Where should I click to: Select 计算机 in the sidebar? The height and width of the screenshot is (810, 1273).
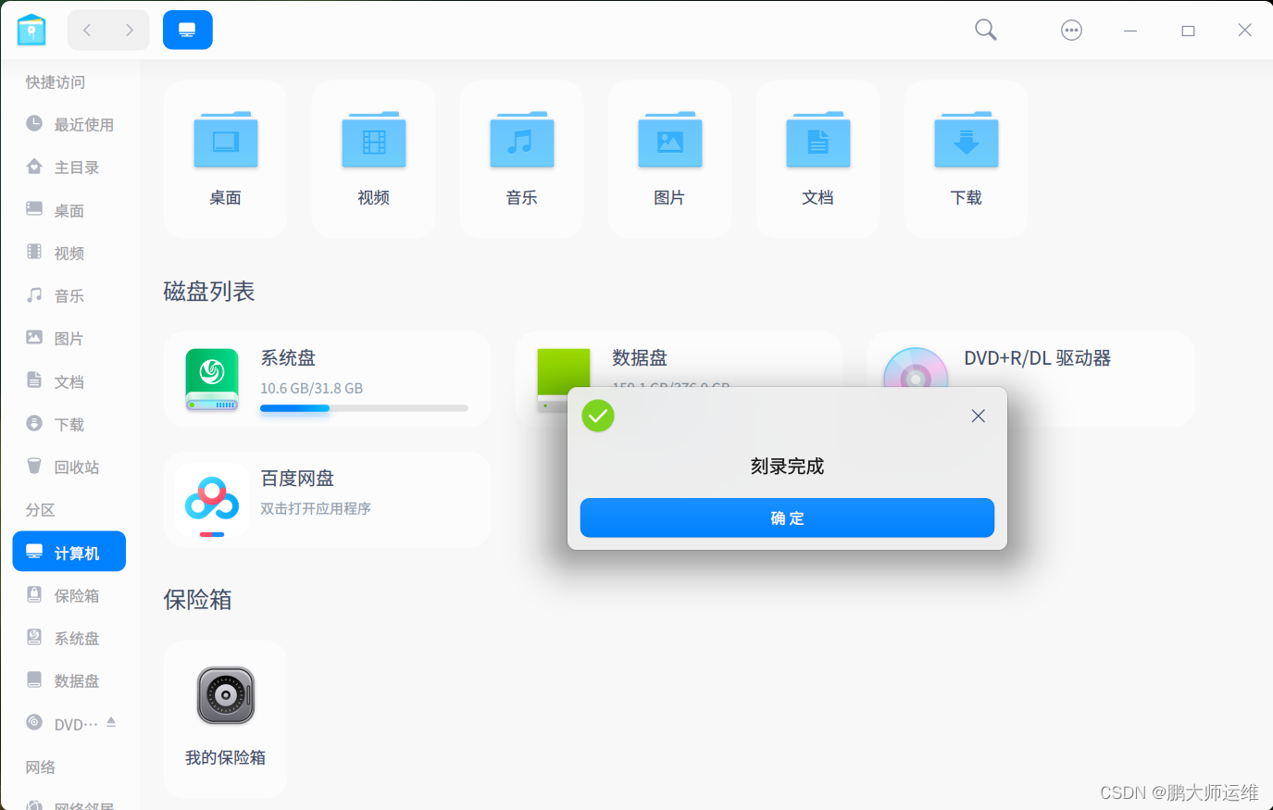(69, 551)
